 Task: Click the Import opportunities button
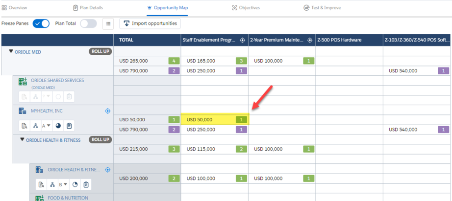pos(150,23)
